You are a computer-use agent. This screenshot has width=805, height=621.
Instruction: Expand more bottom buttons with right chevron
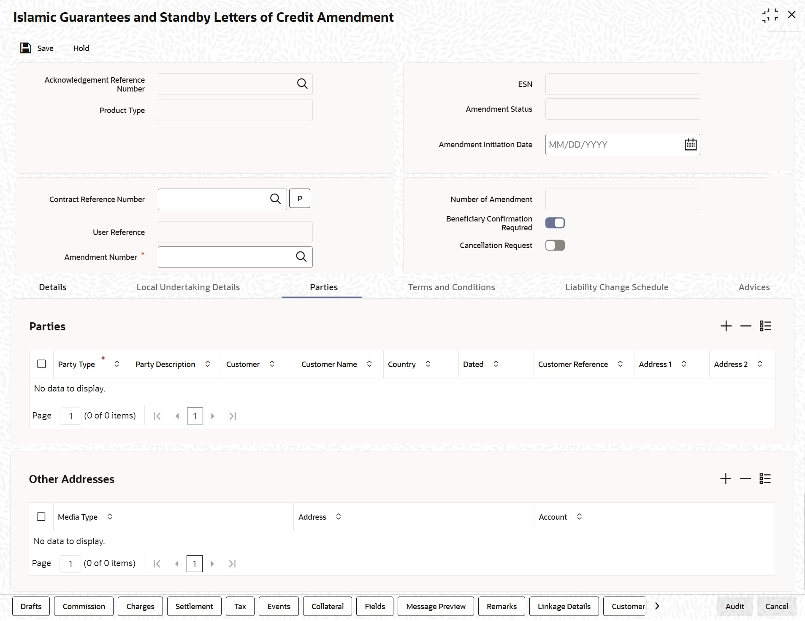(657, 606)
